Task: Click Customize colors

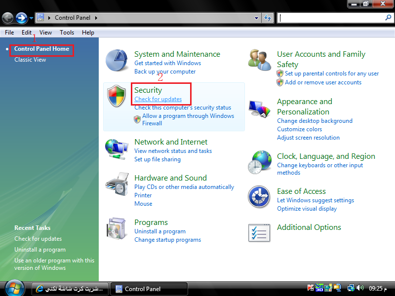Action: [x=300, y=129]
